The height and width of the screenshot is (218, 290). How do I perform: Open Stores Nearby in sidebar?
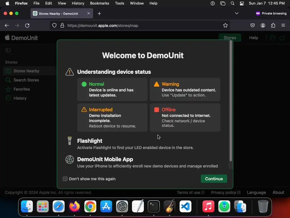[29, 71]
